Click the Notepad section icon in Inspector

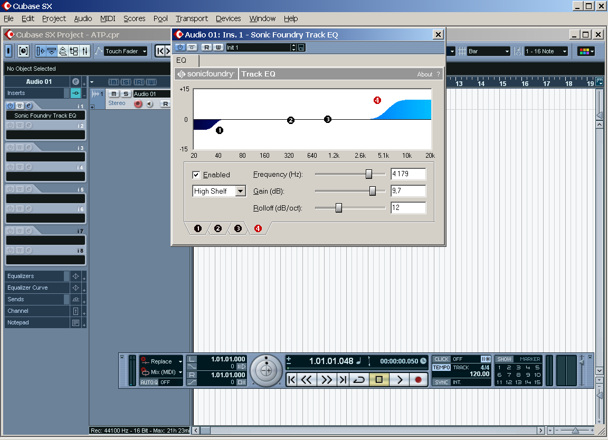[75, 322]
